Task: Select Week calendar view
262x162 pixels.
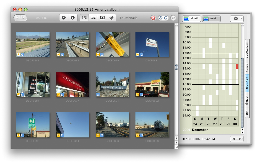Action: click(x=211, y=19)
